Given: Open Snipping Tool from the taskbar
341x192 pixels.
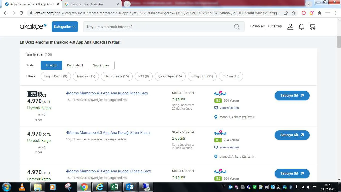Looking at the screenshot, I should [x=68, y=187].
